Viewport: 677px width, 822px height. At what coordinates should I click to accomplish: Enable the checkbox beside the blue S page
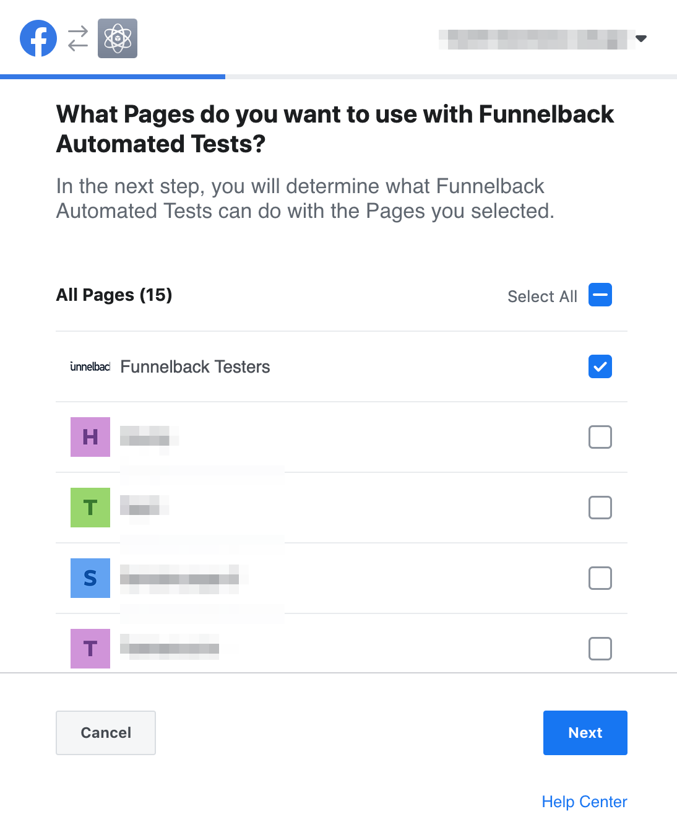(599, 578)
